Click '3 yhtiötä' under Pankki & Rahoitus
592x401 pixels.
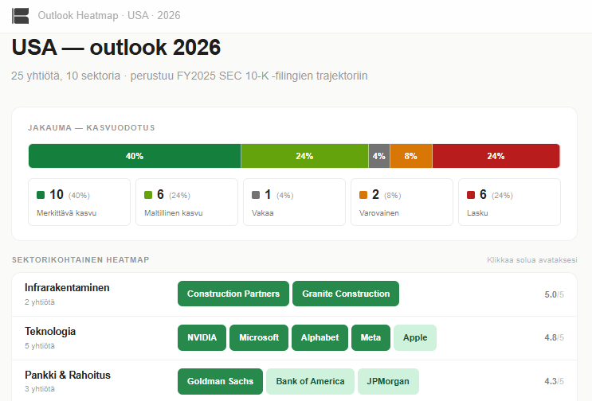coord(40,389)
